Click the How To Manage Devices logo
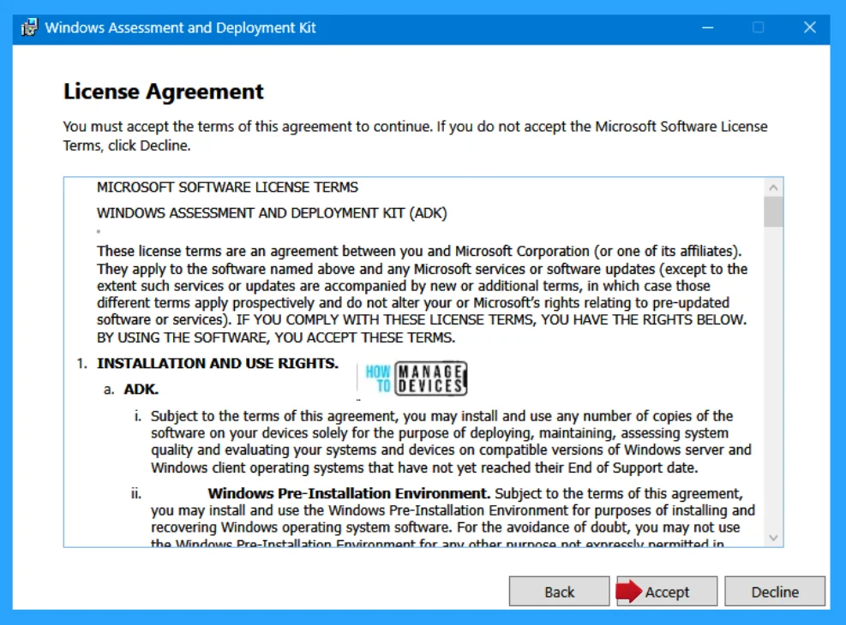This screenshot has width=846, height=625. point(416,379)
